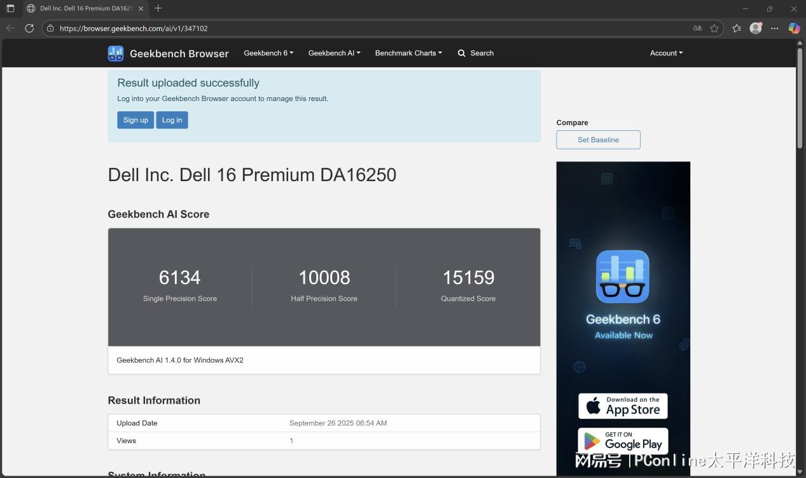Open the favorites list icon
The height and width of the screenshot is (478, 806).
click(x=737, y=28)
